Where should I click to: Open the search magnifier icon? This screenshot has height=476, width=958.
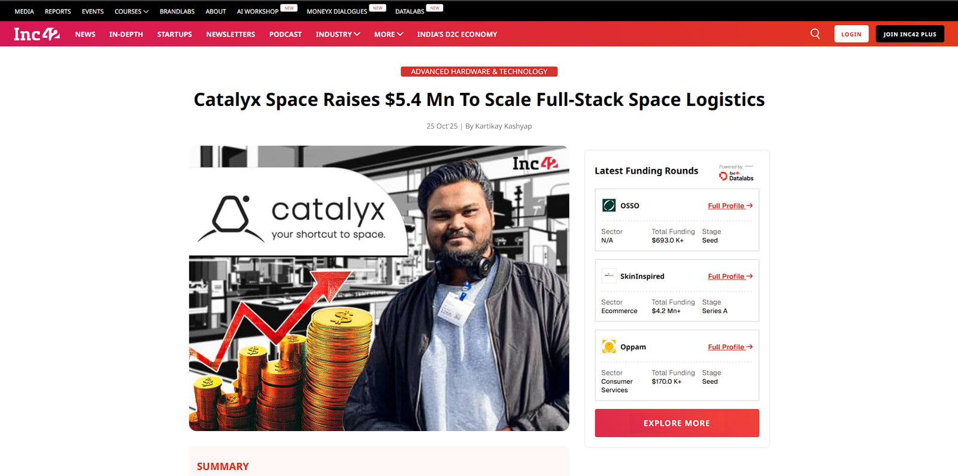[x=815, y=34]
